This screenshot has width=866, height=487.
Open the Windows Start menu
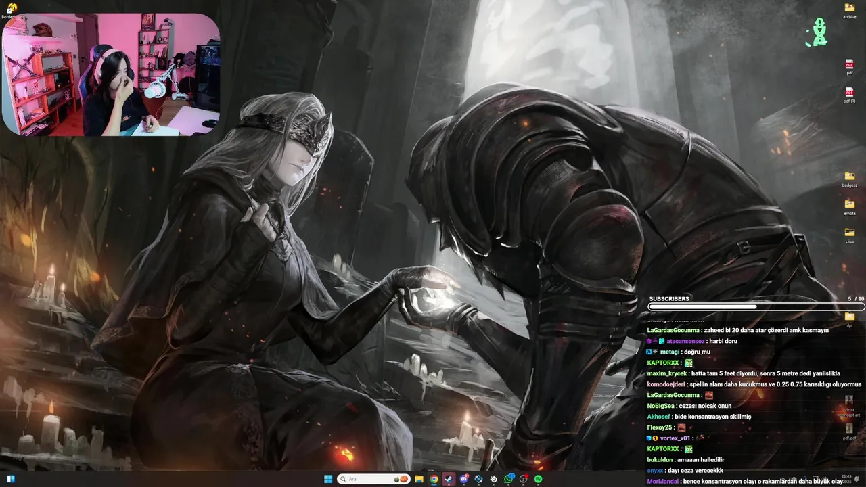click(x=328, y=479)
